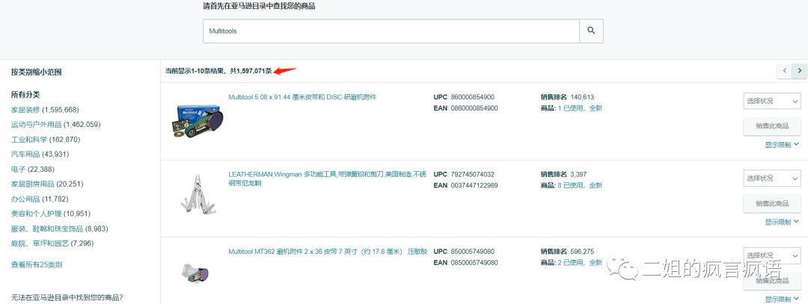Expand 显示限制 for Multitool MT362 item
This screenshot has height=304, width=808.
[x=783, y=300]
